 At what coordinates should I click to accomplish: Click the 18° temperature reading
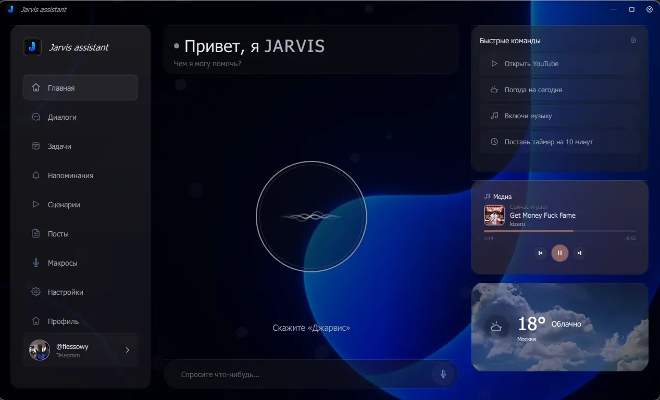point(531,324)
